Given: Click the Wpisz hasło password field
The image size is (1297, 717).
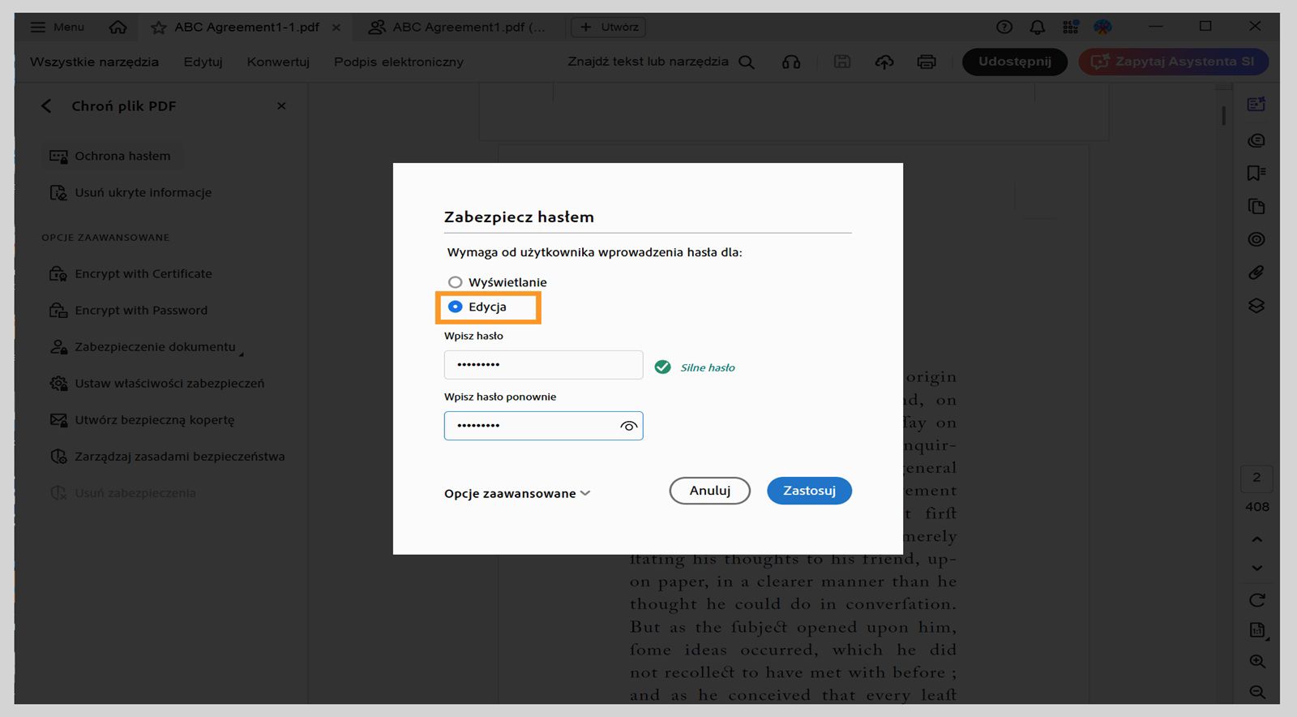Looking at the screenshot, I should [543, 365].
